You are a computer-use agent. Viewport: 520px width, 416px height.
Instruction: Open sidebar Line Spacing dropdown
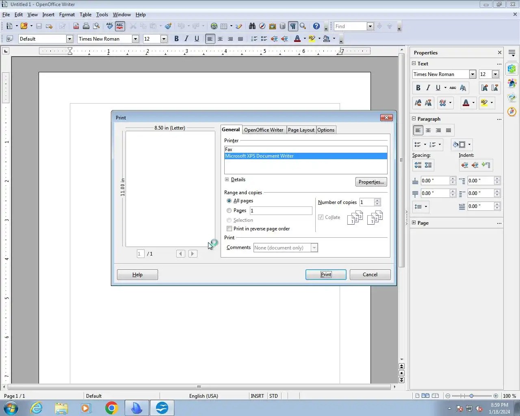(x=421, y=207)
